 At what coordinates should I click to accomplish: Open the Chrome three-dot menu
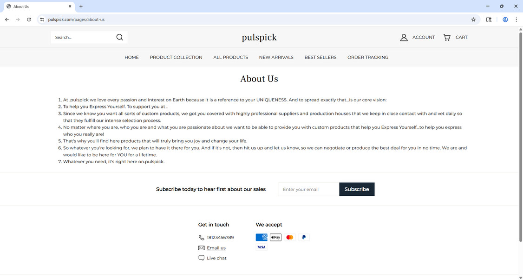click(516, 20)
